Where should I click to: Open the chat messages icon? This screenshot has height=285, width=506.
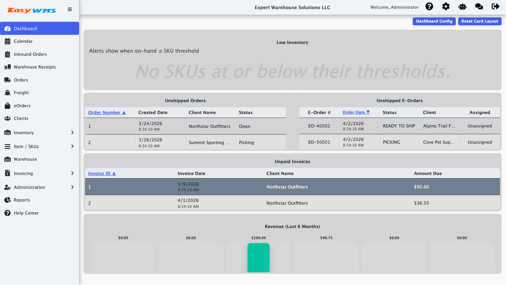pos(479,6)
